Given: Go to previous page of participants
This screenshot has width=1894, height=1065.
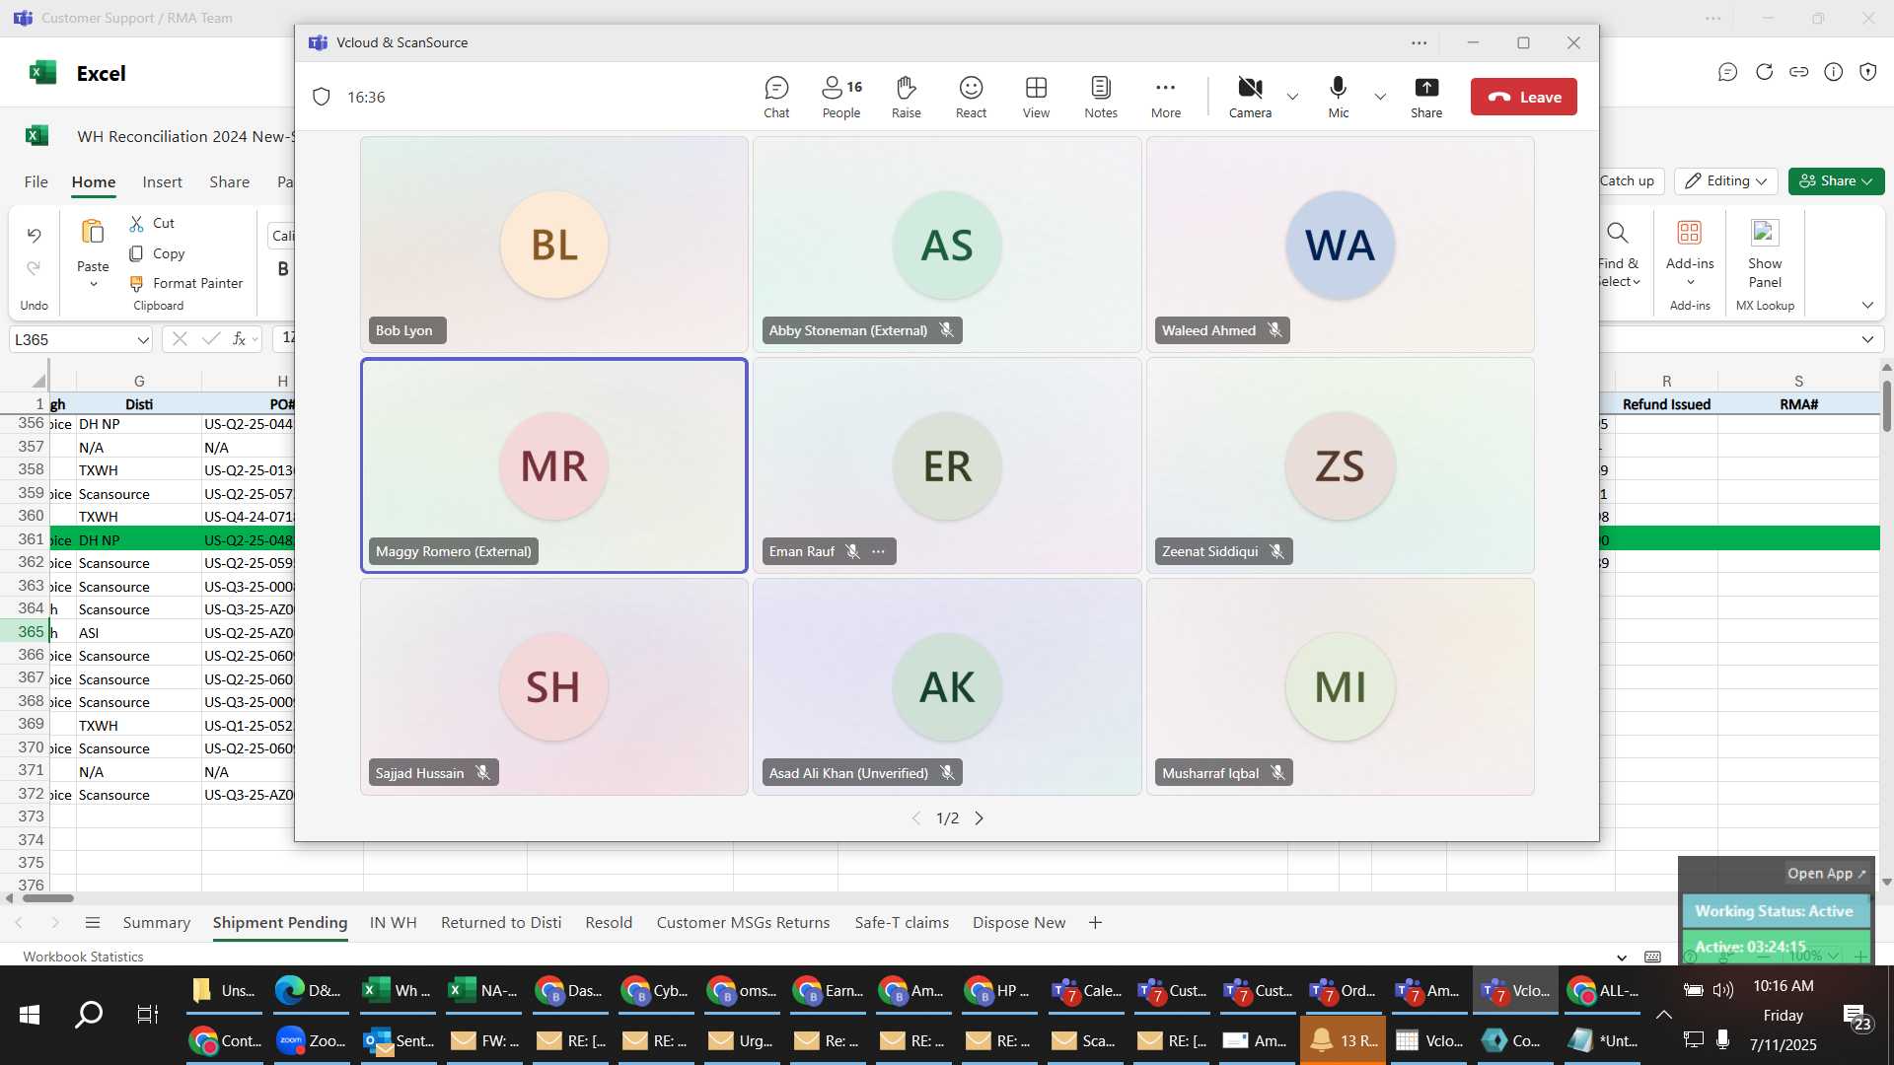Looking at the screenshot, I should coord(915,818).
